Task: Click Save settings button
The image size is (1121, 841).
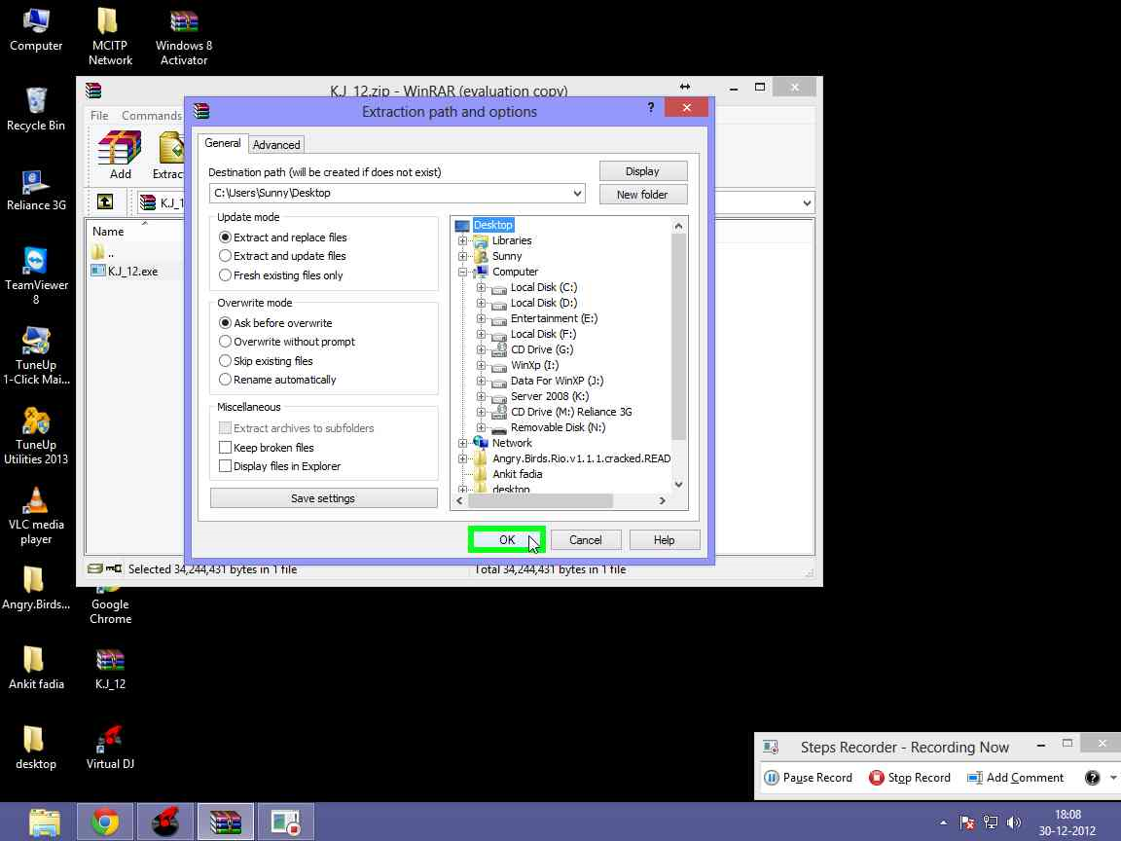Action: tap(323, 498)
